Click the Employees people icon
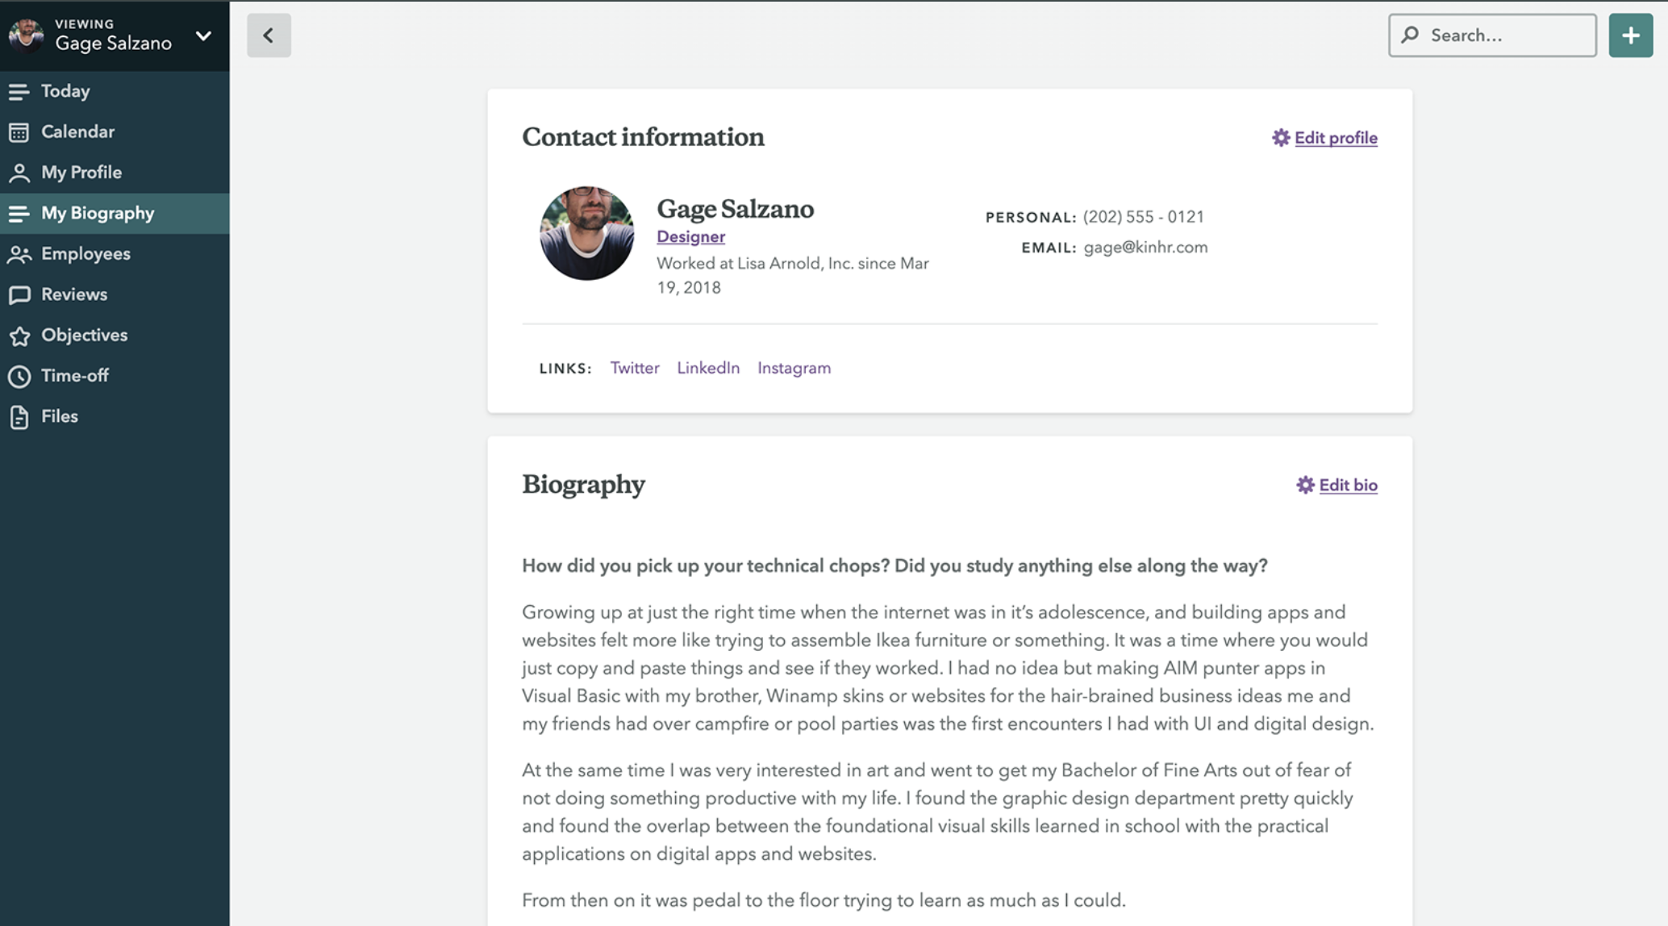1668x926 pixels. (19, 254)
